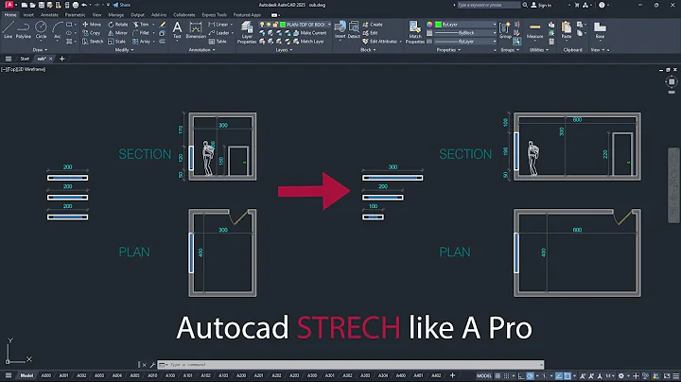The width and height of the screenshot is (681, 382).
Task: Click the Sign In button
Action: 541,5
